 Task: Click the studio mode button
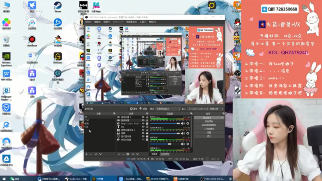click(209, 129)
